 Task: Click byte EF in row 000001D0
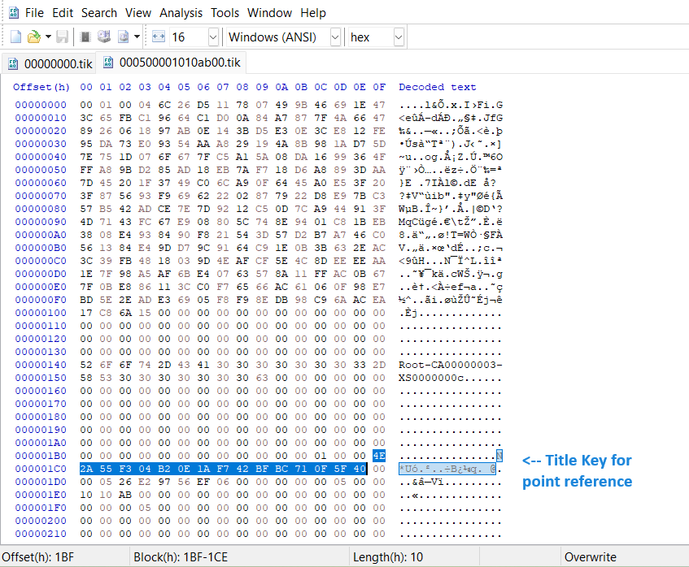[203, 482]
